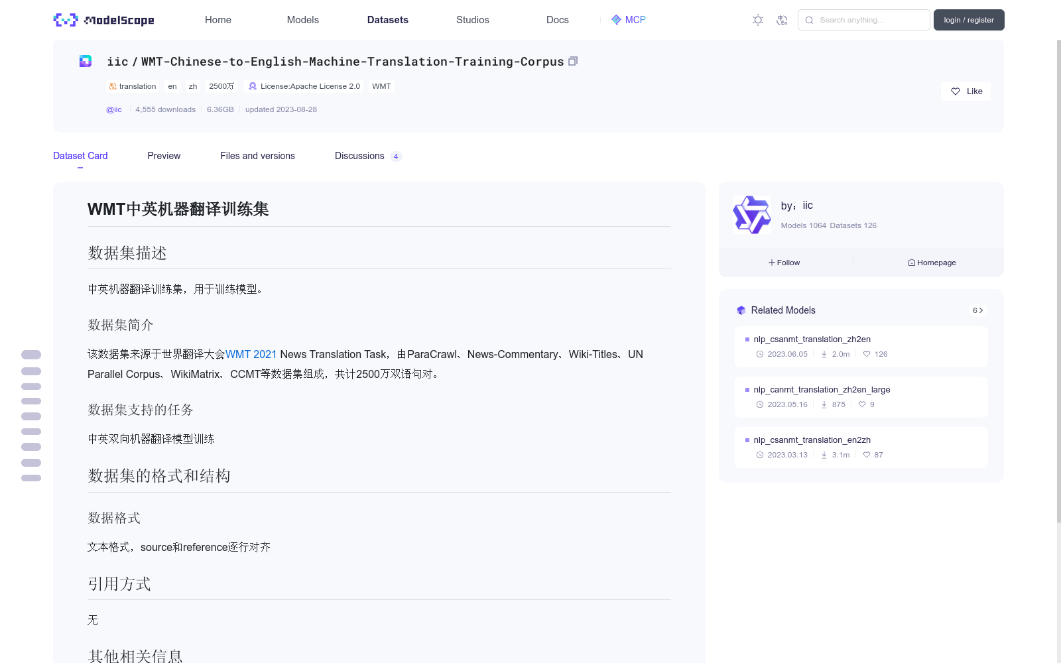Click the home icon beside Homepage

912,263
